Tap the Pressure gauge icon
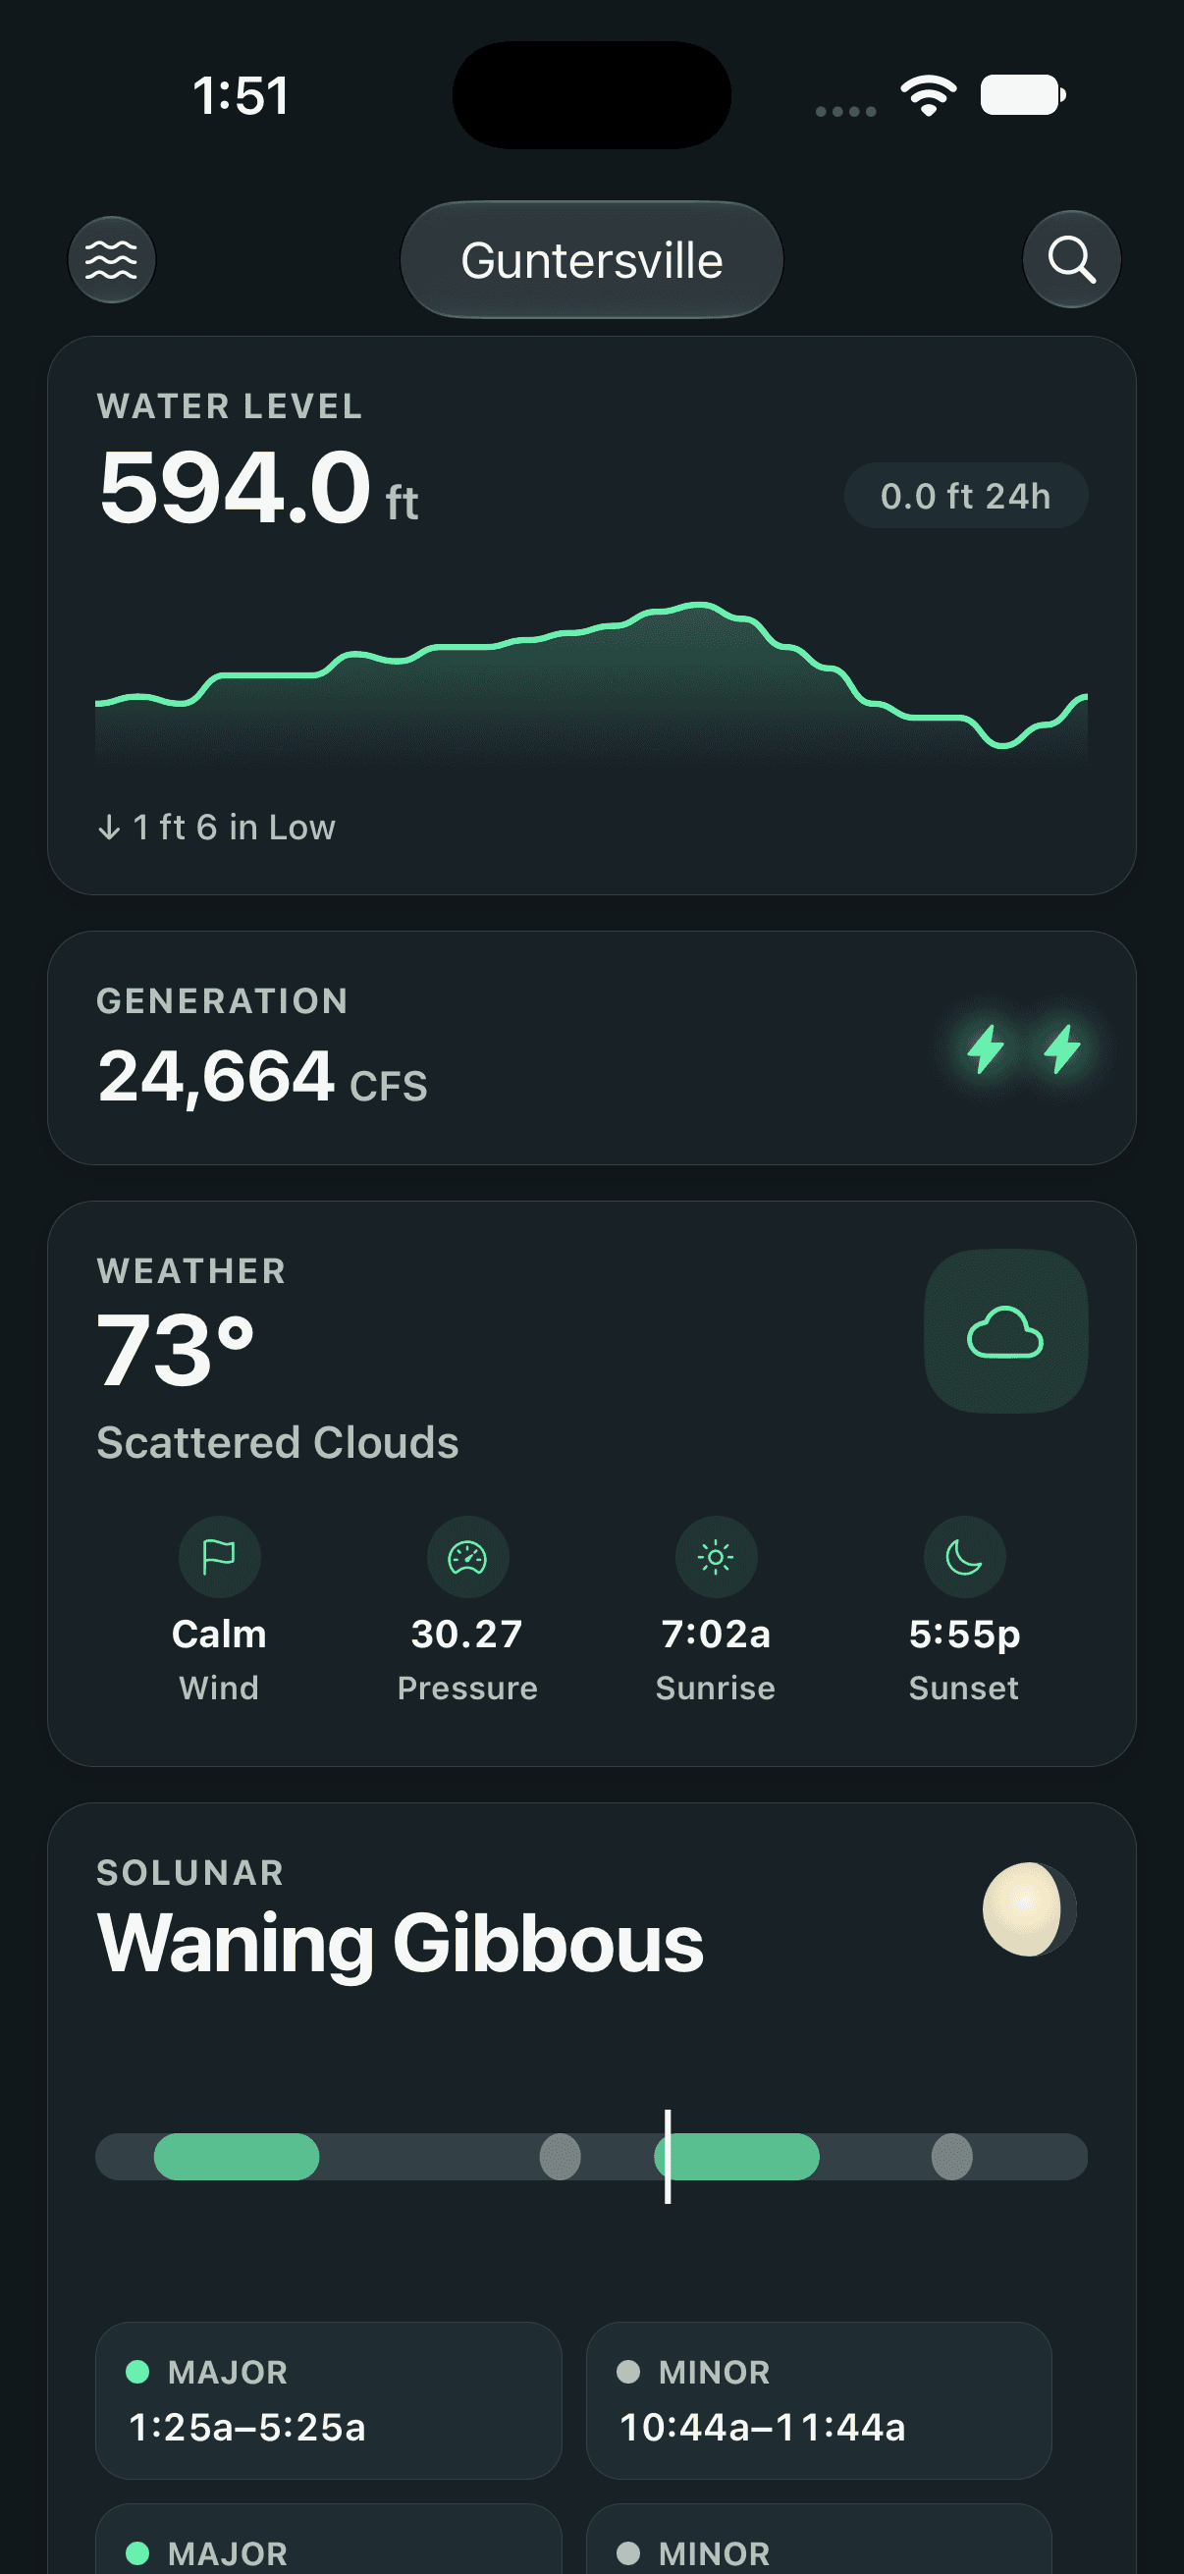1184x2574 pixels. tap(467, 1557)
